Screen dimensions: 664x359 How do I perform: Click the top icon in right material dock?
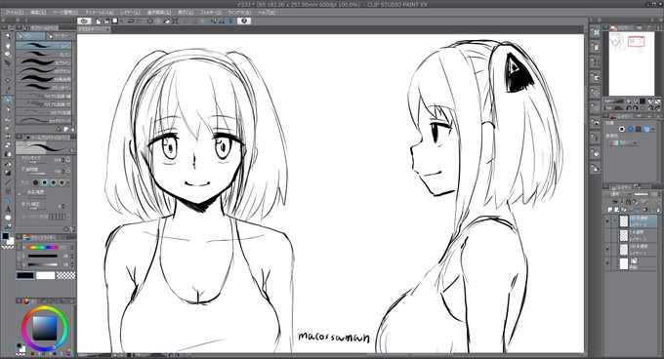tap(596, 32)
